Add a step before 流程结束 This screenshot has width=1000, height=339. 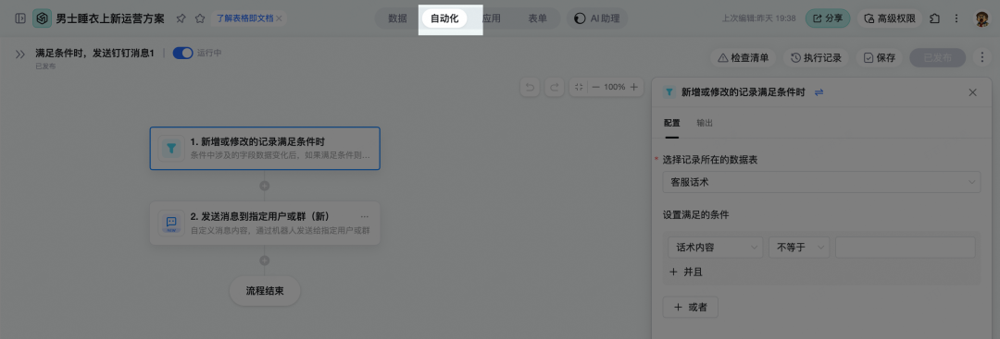[x=265, y=260]
